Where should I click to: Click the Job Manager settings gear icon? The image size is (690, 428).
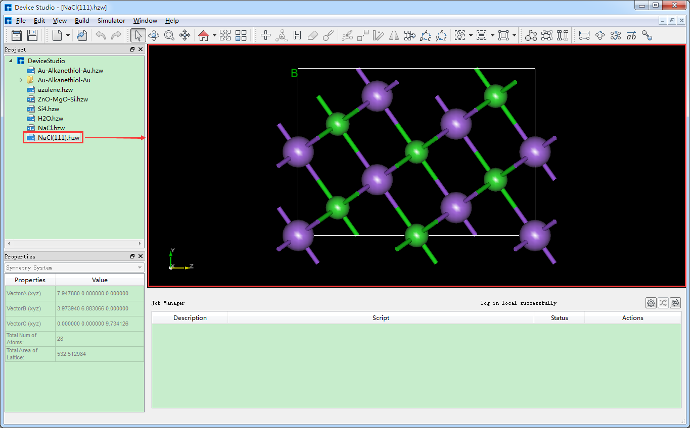(x=651, y=303)
